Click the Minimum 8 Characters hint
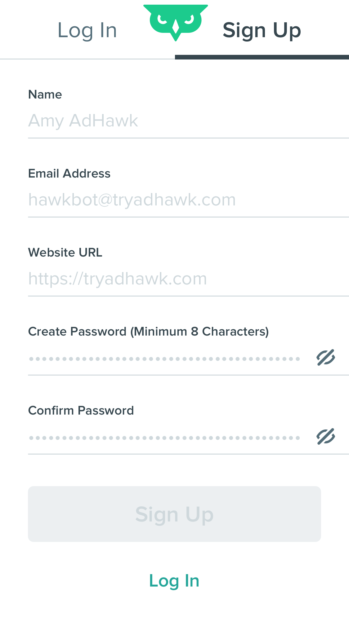349x620 pixels. pyautogui.click(x=199, y=332)
